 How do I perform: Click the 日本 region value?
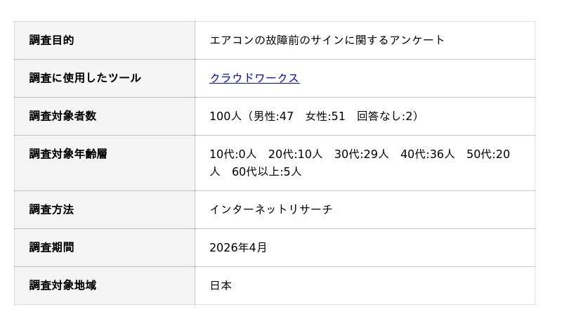coord(221,285)
